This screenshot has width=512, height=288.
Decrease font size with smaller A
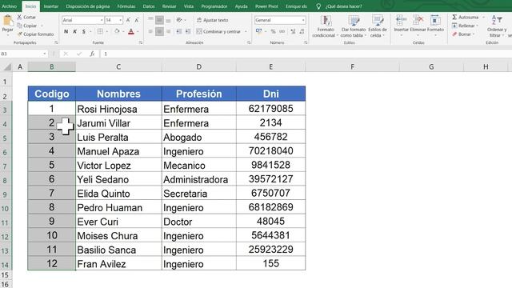pos(137,20)
